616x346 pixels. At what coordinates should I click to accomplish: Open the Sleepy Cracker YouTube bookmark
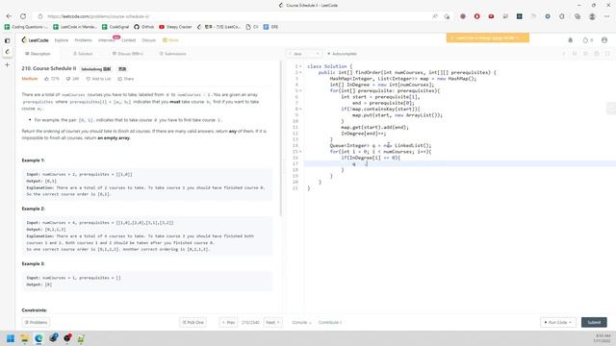click(175, 27)
